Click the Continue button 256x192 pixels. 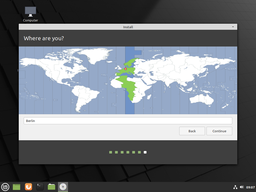coord(219,131)
